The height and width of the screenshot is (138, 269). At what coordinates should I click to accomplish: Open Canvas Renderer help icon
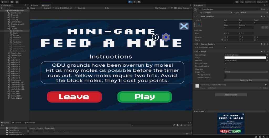[x=262, y=44]
